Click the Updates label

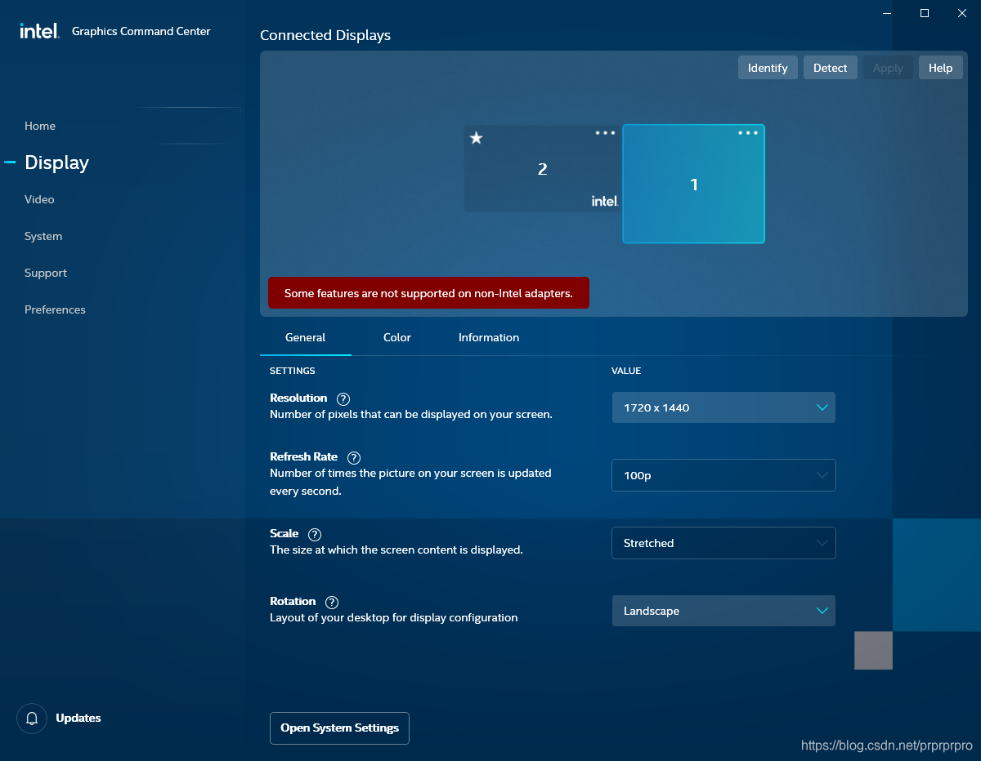78,719
